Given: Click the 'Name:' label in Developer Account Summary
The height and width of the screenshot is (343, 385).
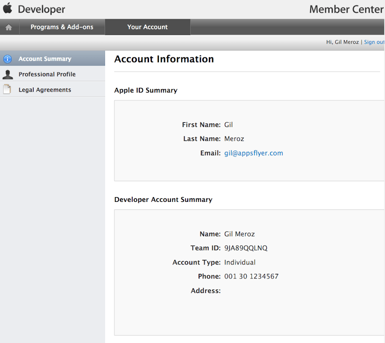Looking at the screenshot, I should click(210, 234).
